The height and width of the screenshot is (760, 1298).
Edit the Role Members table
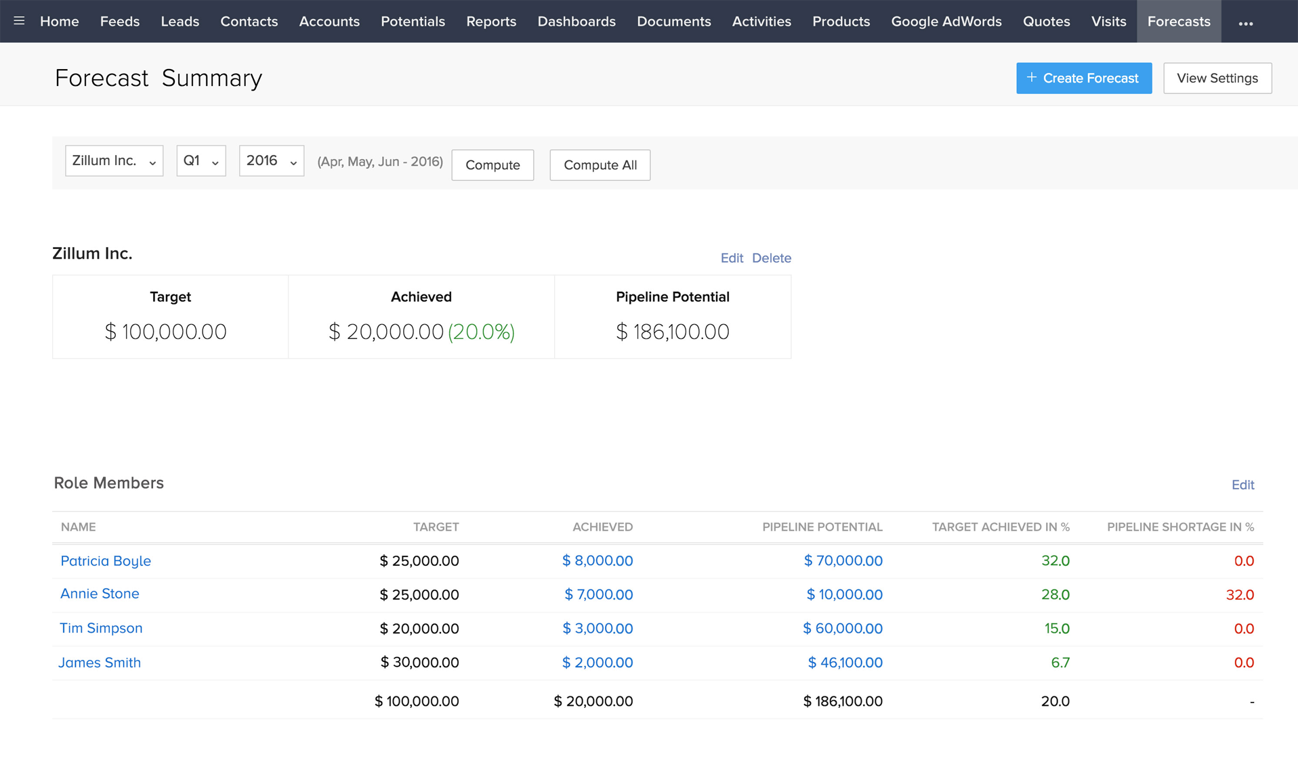click(x=1242, y=485)
